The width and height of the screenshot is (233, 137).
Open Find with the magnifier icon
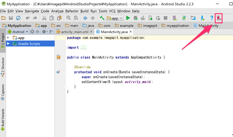pos(68,18)
